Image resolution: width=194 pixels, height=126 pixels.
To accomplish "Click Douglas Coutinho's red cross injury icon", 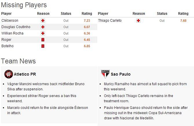I will pyautogui.click(x=43, y=27).
